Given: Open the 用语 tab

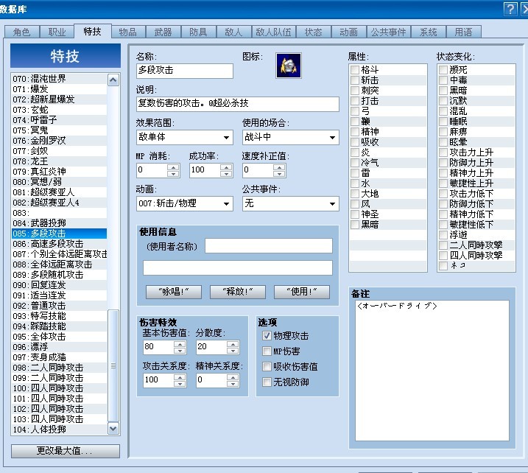Looking at the screenshot, I should tap(464, 32).
